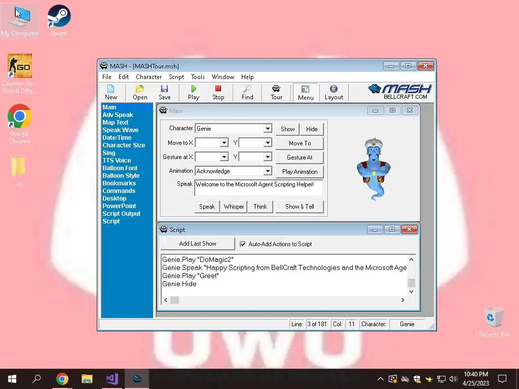Expand the Move to Y dropdown
519x389 pixels.
(x=268, y=142)
